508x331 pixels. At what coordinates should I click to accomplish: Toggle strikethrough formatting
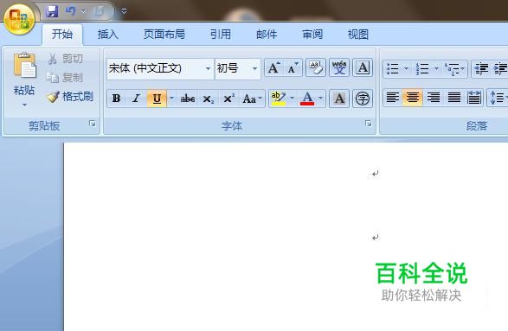pos(188,99)
